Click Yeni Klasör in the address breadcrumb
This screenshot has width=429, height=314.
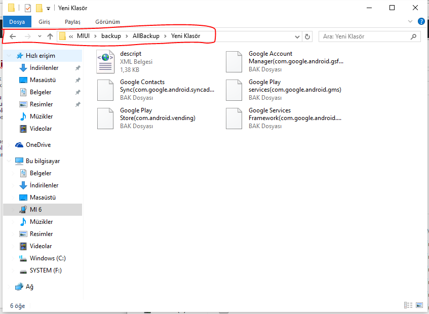coord(186,36)
